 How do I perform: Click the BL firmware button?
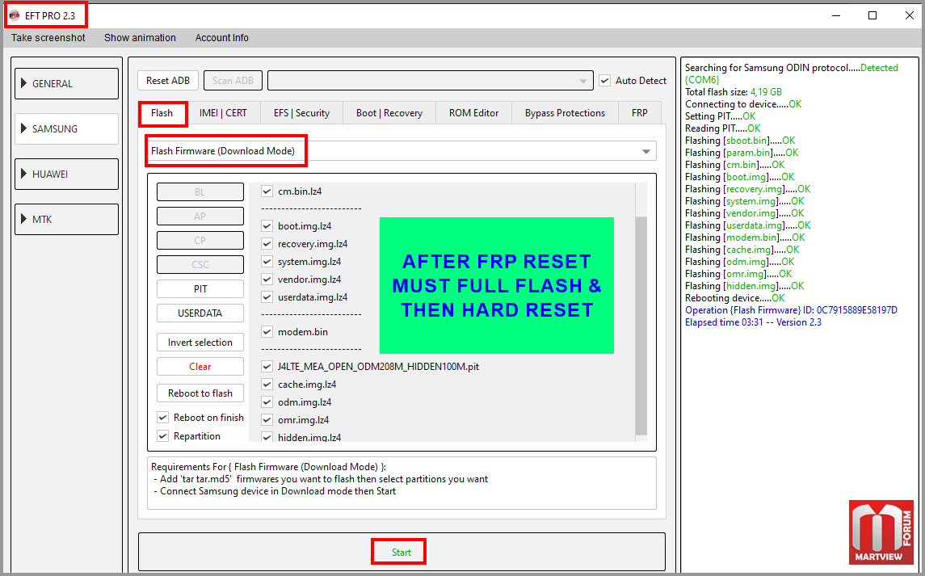tap(200, 191)
